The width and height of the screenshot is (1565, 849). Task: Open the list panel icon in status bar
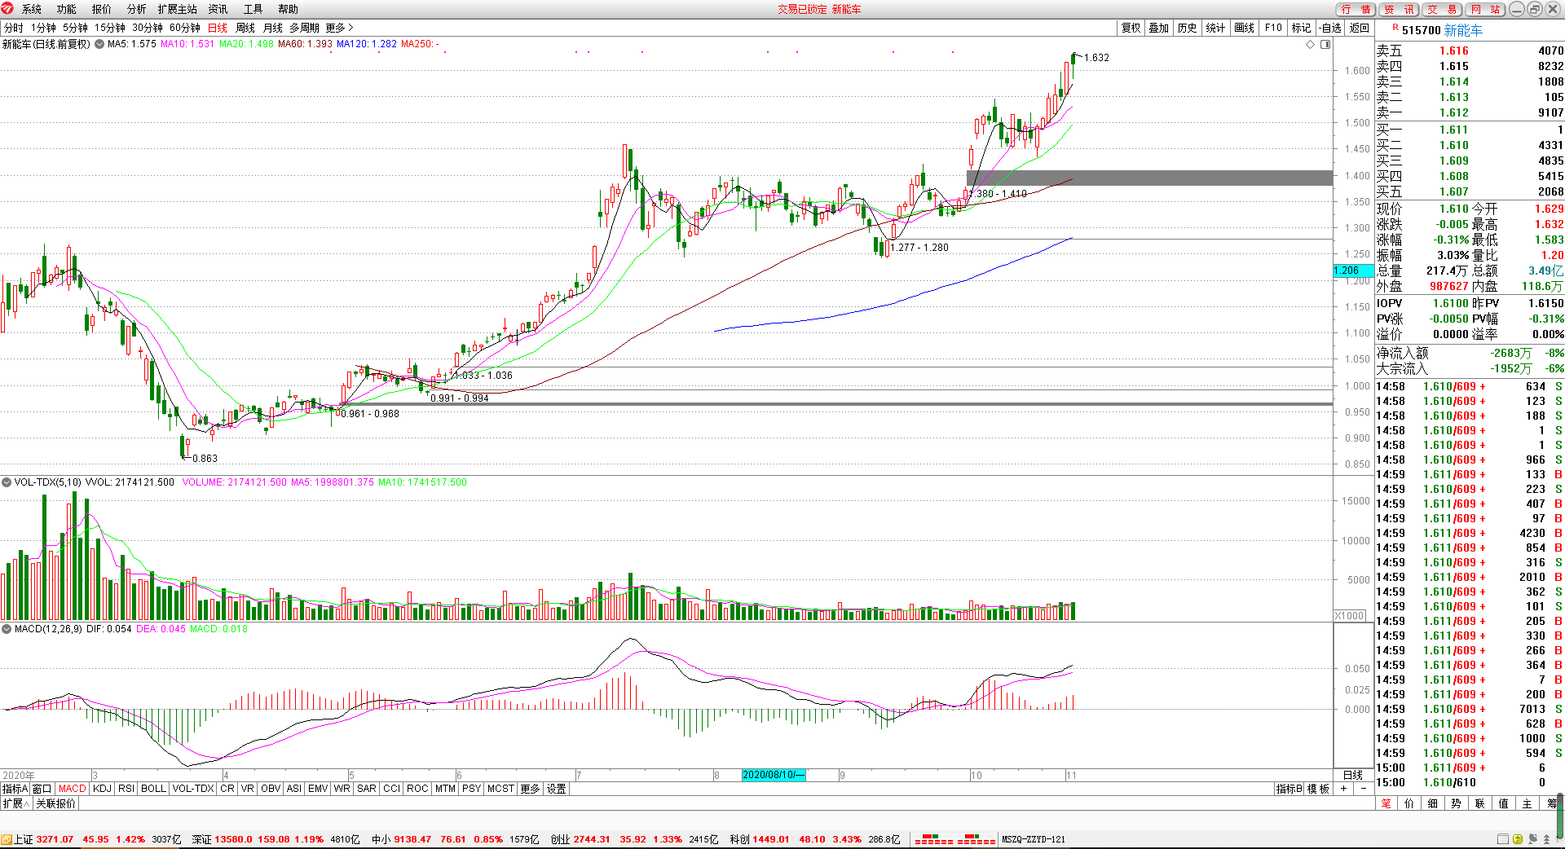[1503, 839]
